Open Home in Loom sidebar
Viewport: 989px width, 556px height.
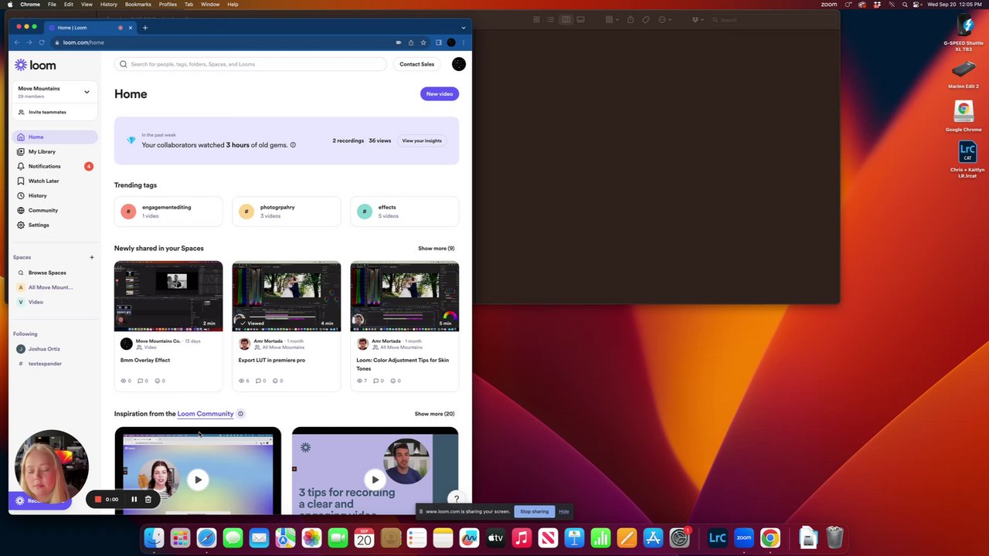click(x=54, y=137)
